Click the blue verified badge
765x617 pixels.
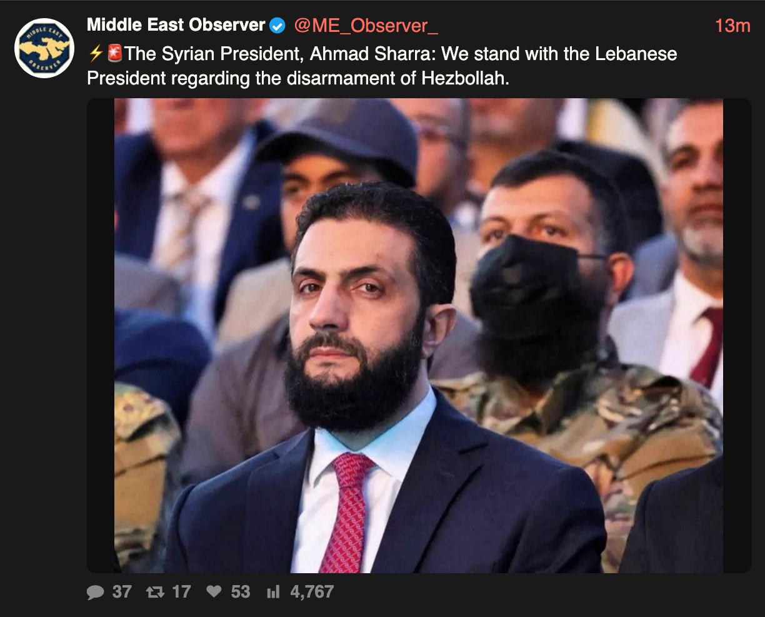click(x=277, y=26)
